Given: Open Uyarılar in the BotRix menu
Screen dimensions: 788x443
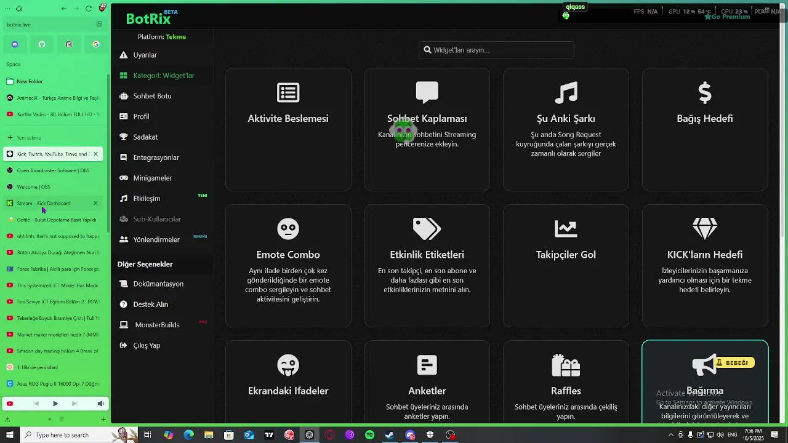Looking at the screenshot, I should [145, 55].
